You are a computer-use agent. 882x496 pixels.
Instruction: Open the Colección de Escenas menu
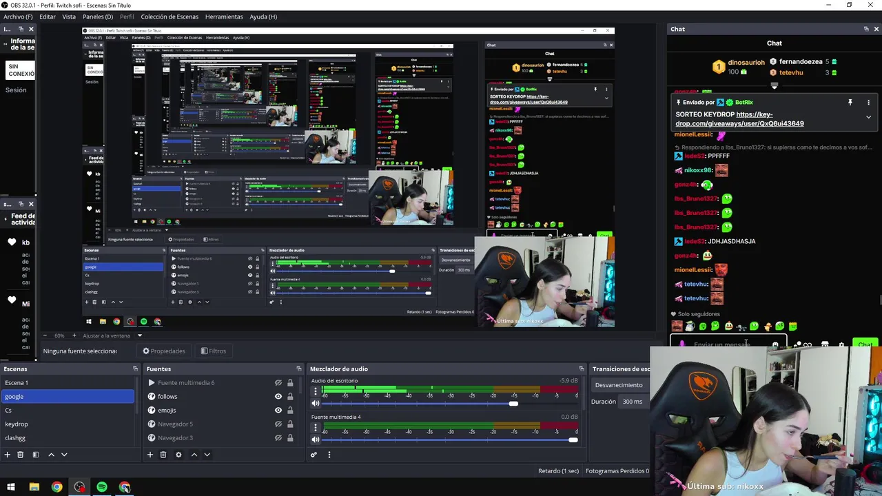(x=170, y=17)
